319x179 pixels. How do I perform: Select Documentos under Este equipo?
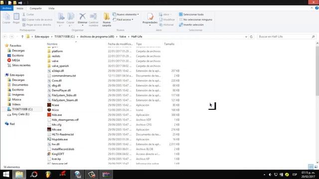(20, 85)
